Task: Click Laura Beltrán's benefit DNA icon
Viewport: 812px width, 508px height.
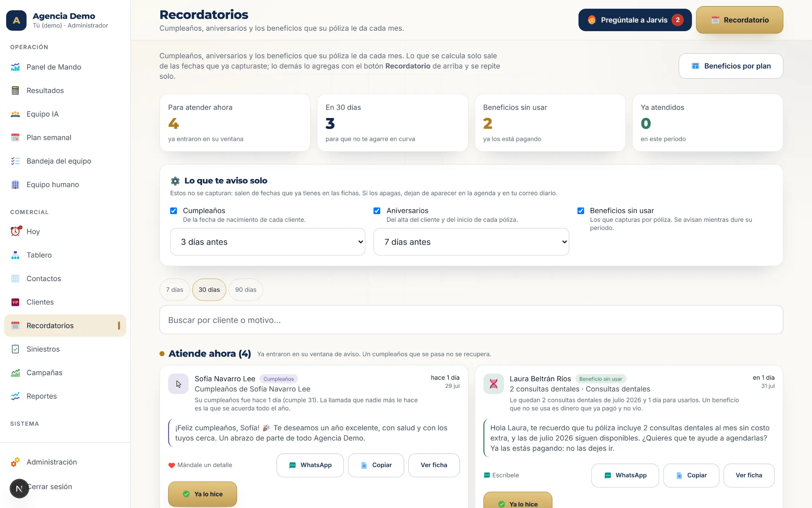Action: pyautogui.click(x=493, y=384)
